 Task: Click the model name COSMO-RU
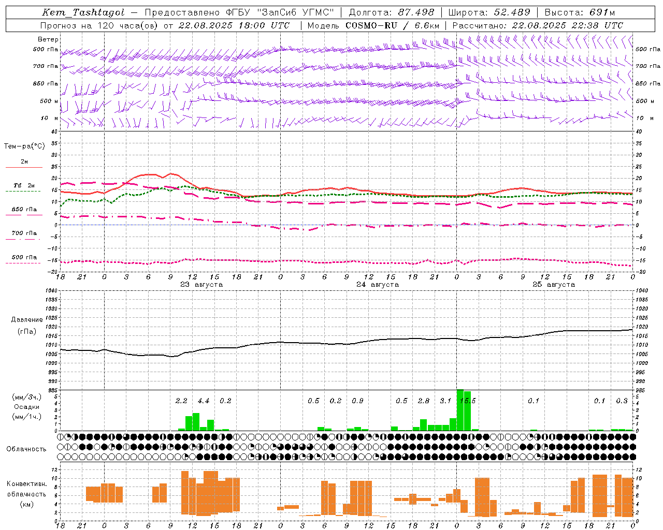tap(371, 25)
